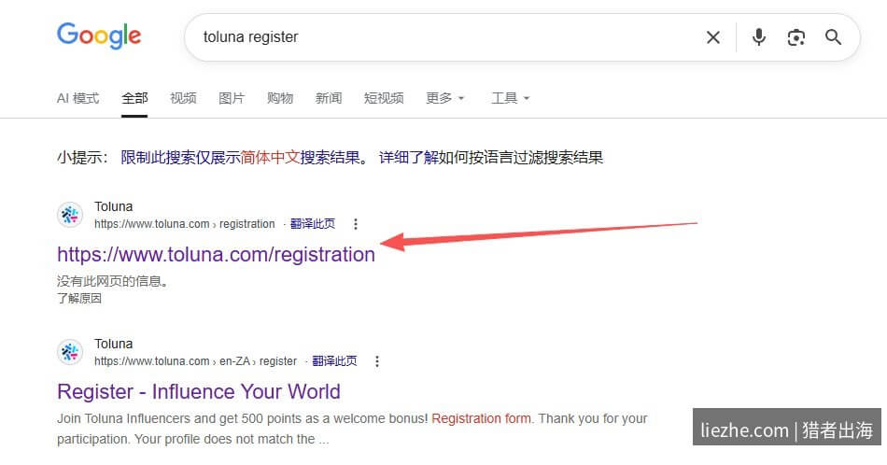The width and height of the screenshot is (887, 465).
Task: Expand the 更多 dropdown
Action: pyautogui.click(x=444, y=98)
